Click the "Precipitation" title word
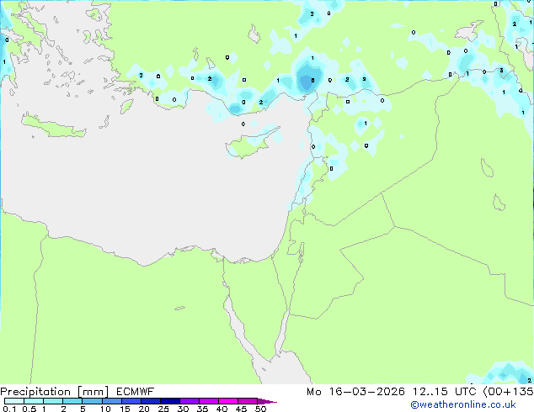 pyautogui.click(x=35, y=392)
